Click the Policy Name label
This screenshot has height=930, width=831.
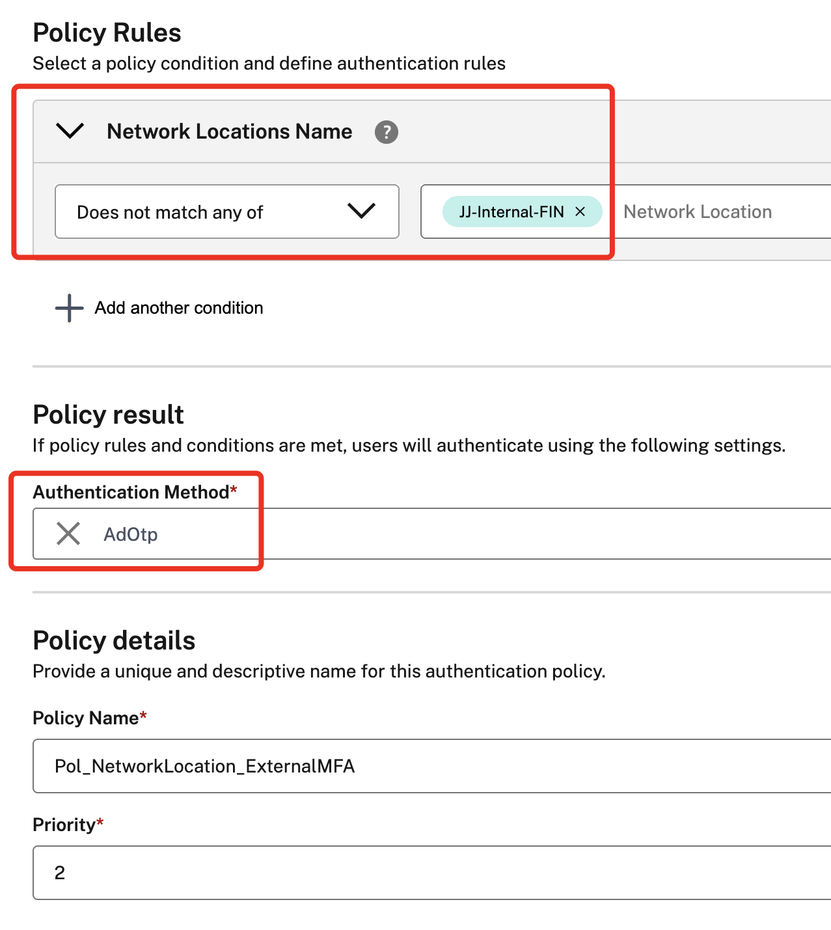coord(86,718)
